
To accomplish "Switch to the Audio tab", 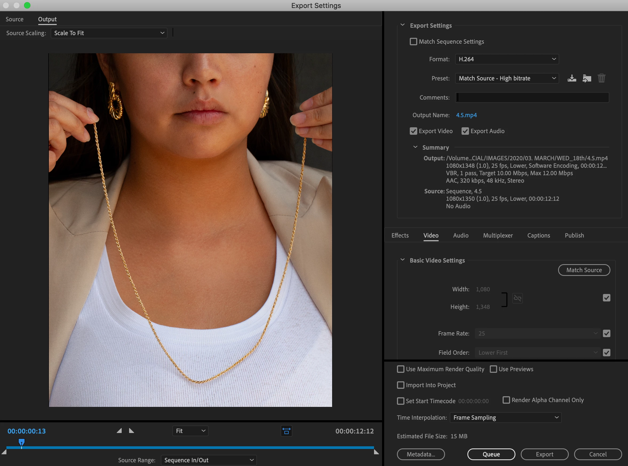I will (x=461, y=236).
